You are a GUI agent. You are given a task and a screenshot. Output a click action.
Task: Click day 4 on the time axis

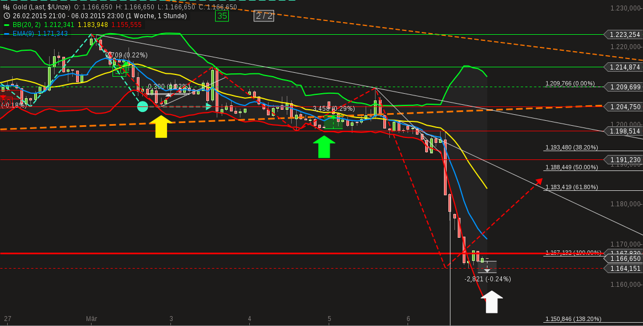pyautogui.click(x=249, y=319)
